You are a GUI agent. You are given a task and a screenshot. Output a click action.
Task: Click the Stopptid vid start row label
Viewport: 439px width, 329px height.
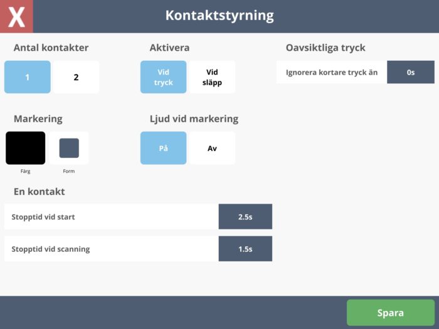(x=43, y=217)
